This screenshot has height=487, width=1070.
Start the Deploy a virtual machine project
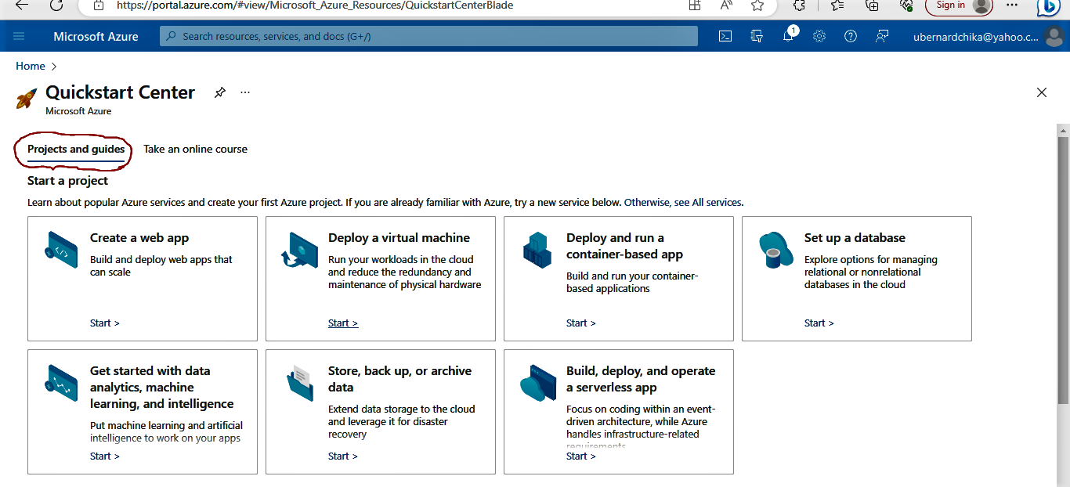pos(343,323)
